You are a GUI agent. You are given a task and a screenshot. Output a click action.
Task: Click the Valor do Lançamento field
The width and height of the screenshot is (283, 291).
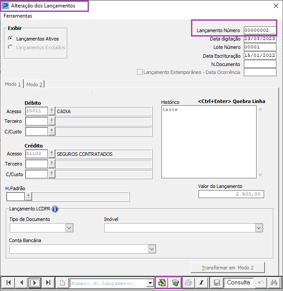(231, 194)
